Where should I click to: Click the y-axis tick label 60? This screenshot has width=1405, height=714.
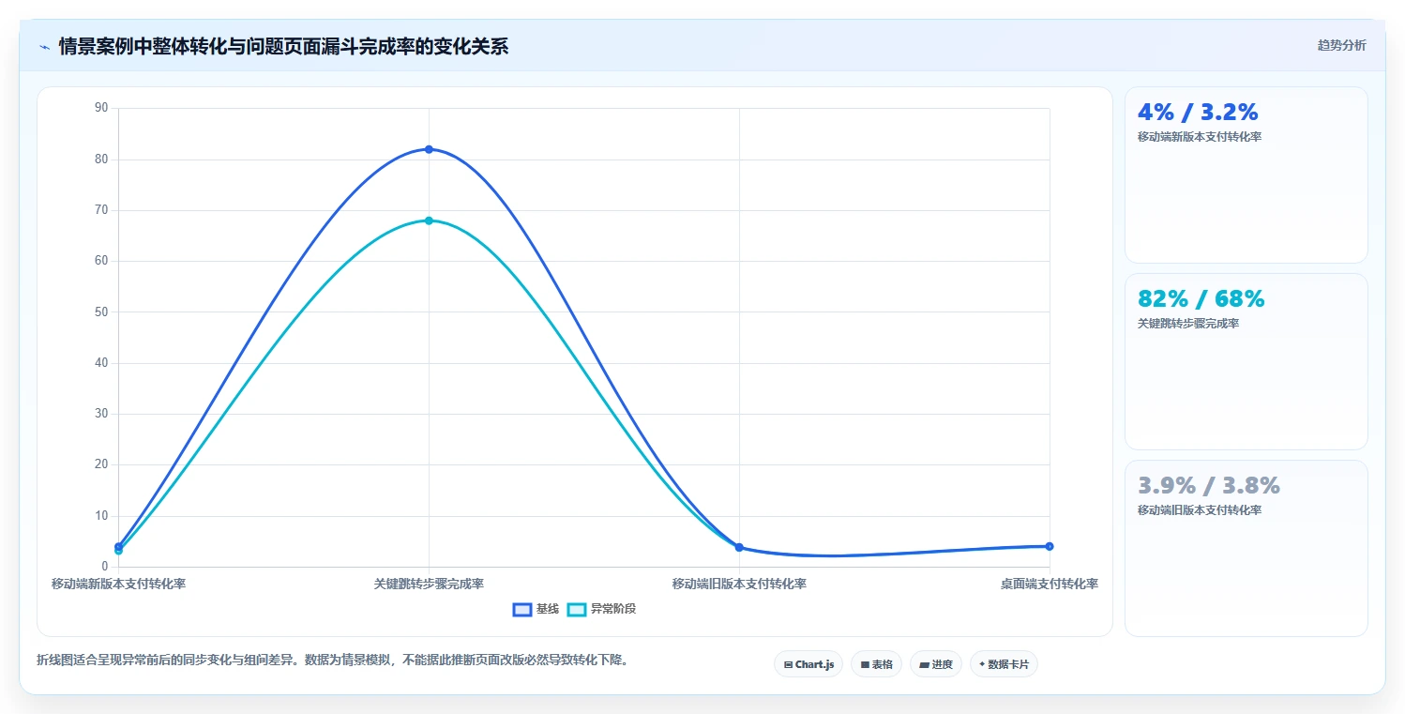pos(101,261)
